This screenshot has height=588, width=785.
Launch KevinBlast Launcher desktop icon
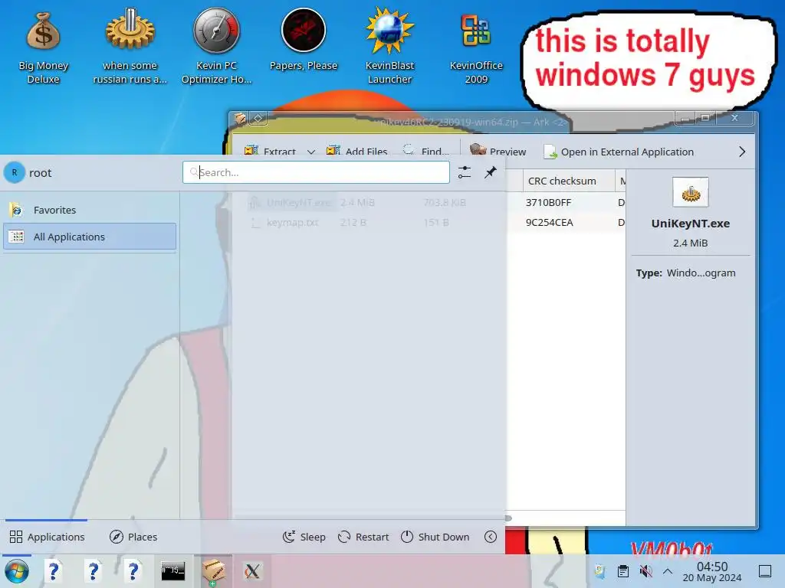(x=389, y=46)
